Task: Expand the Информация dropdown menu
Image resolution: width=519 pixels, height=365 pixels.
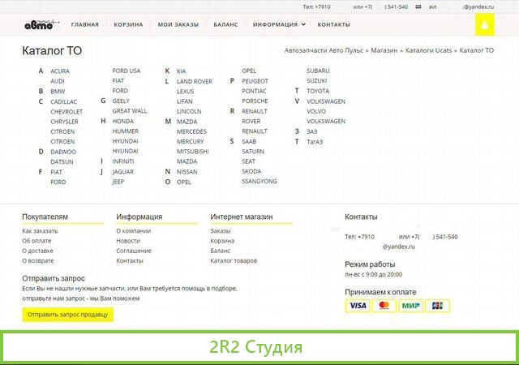Action: (x=279, y=25)
